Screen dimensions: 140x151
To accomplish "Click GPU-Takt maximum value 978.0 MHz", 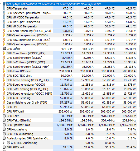I will (108, 116).
